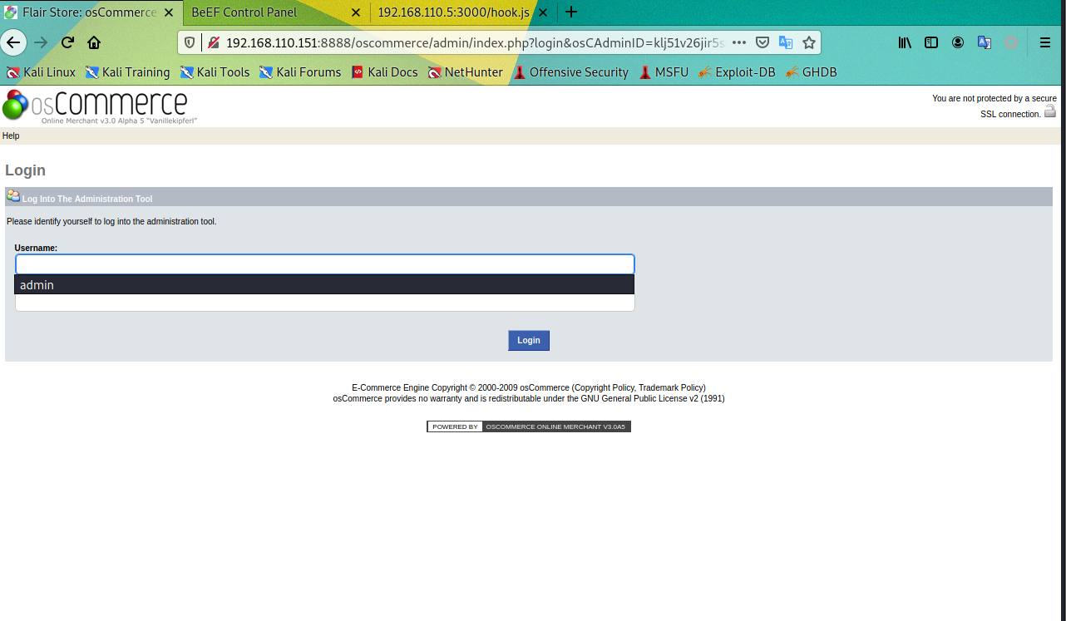Click the password field below the suggestion
This screenshot has width=1066, height=621.
point(325,303)
